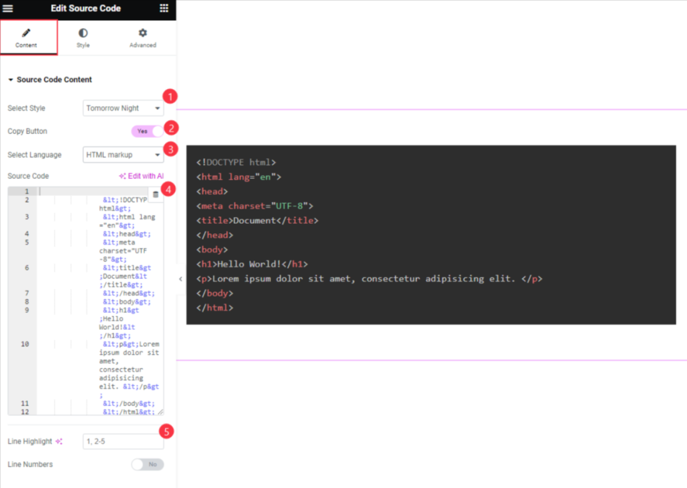Viewport: 687px width, 488px height.
Task: Click the Edit with AI link
Action: point(142,176)
